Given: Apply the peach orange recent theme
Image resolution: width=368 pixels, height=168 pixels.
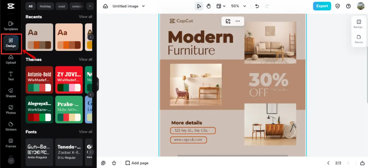Looking at the screenshot, I should coord(69,37).
